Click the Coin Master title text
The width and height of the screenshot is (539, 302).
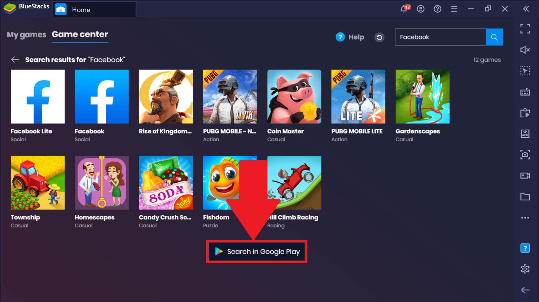[x=286, y=131]
